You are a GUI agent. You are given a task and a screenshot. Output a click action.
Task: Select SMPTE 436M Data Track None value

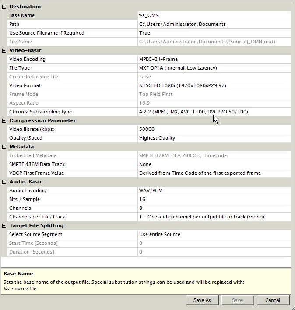pyautogui.click(x=214, y=164)
